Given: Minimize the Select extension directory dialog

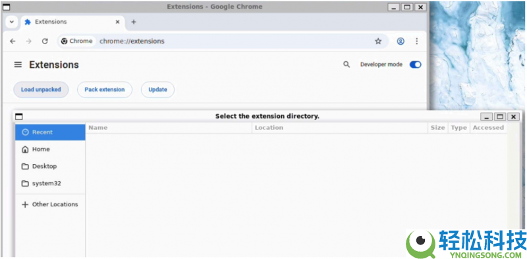Looking at the screenshot, I should click(487, 117).
